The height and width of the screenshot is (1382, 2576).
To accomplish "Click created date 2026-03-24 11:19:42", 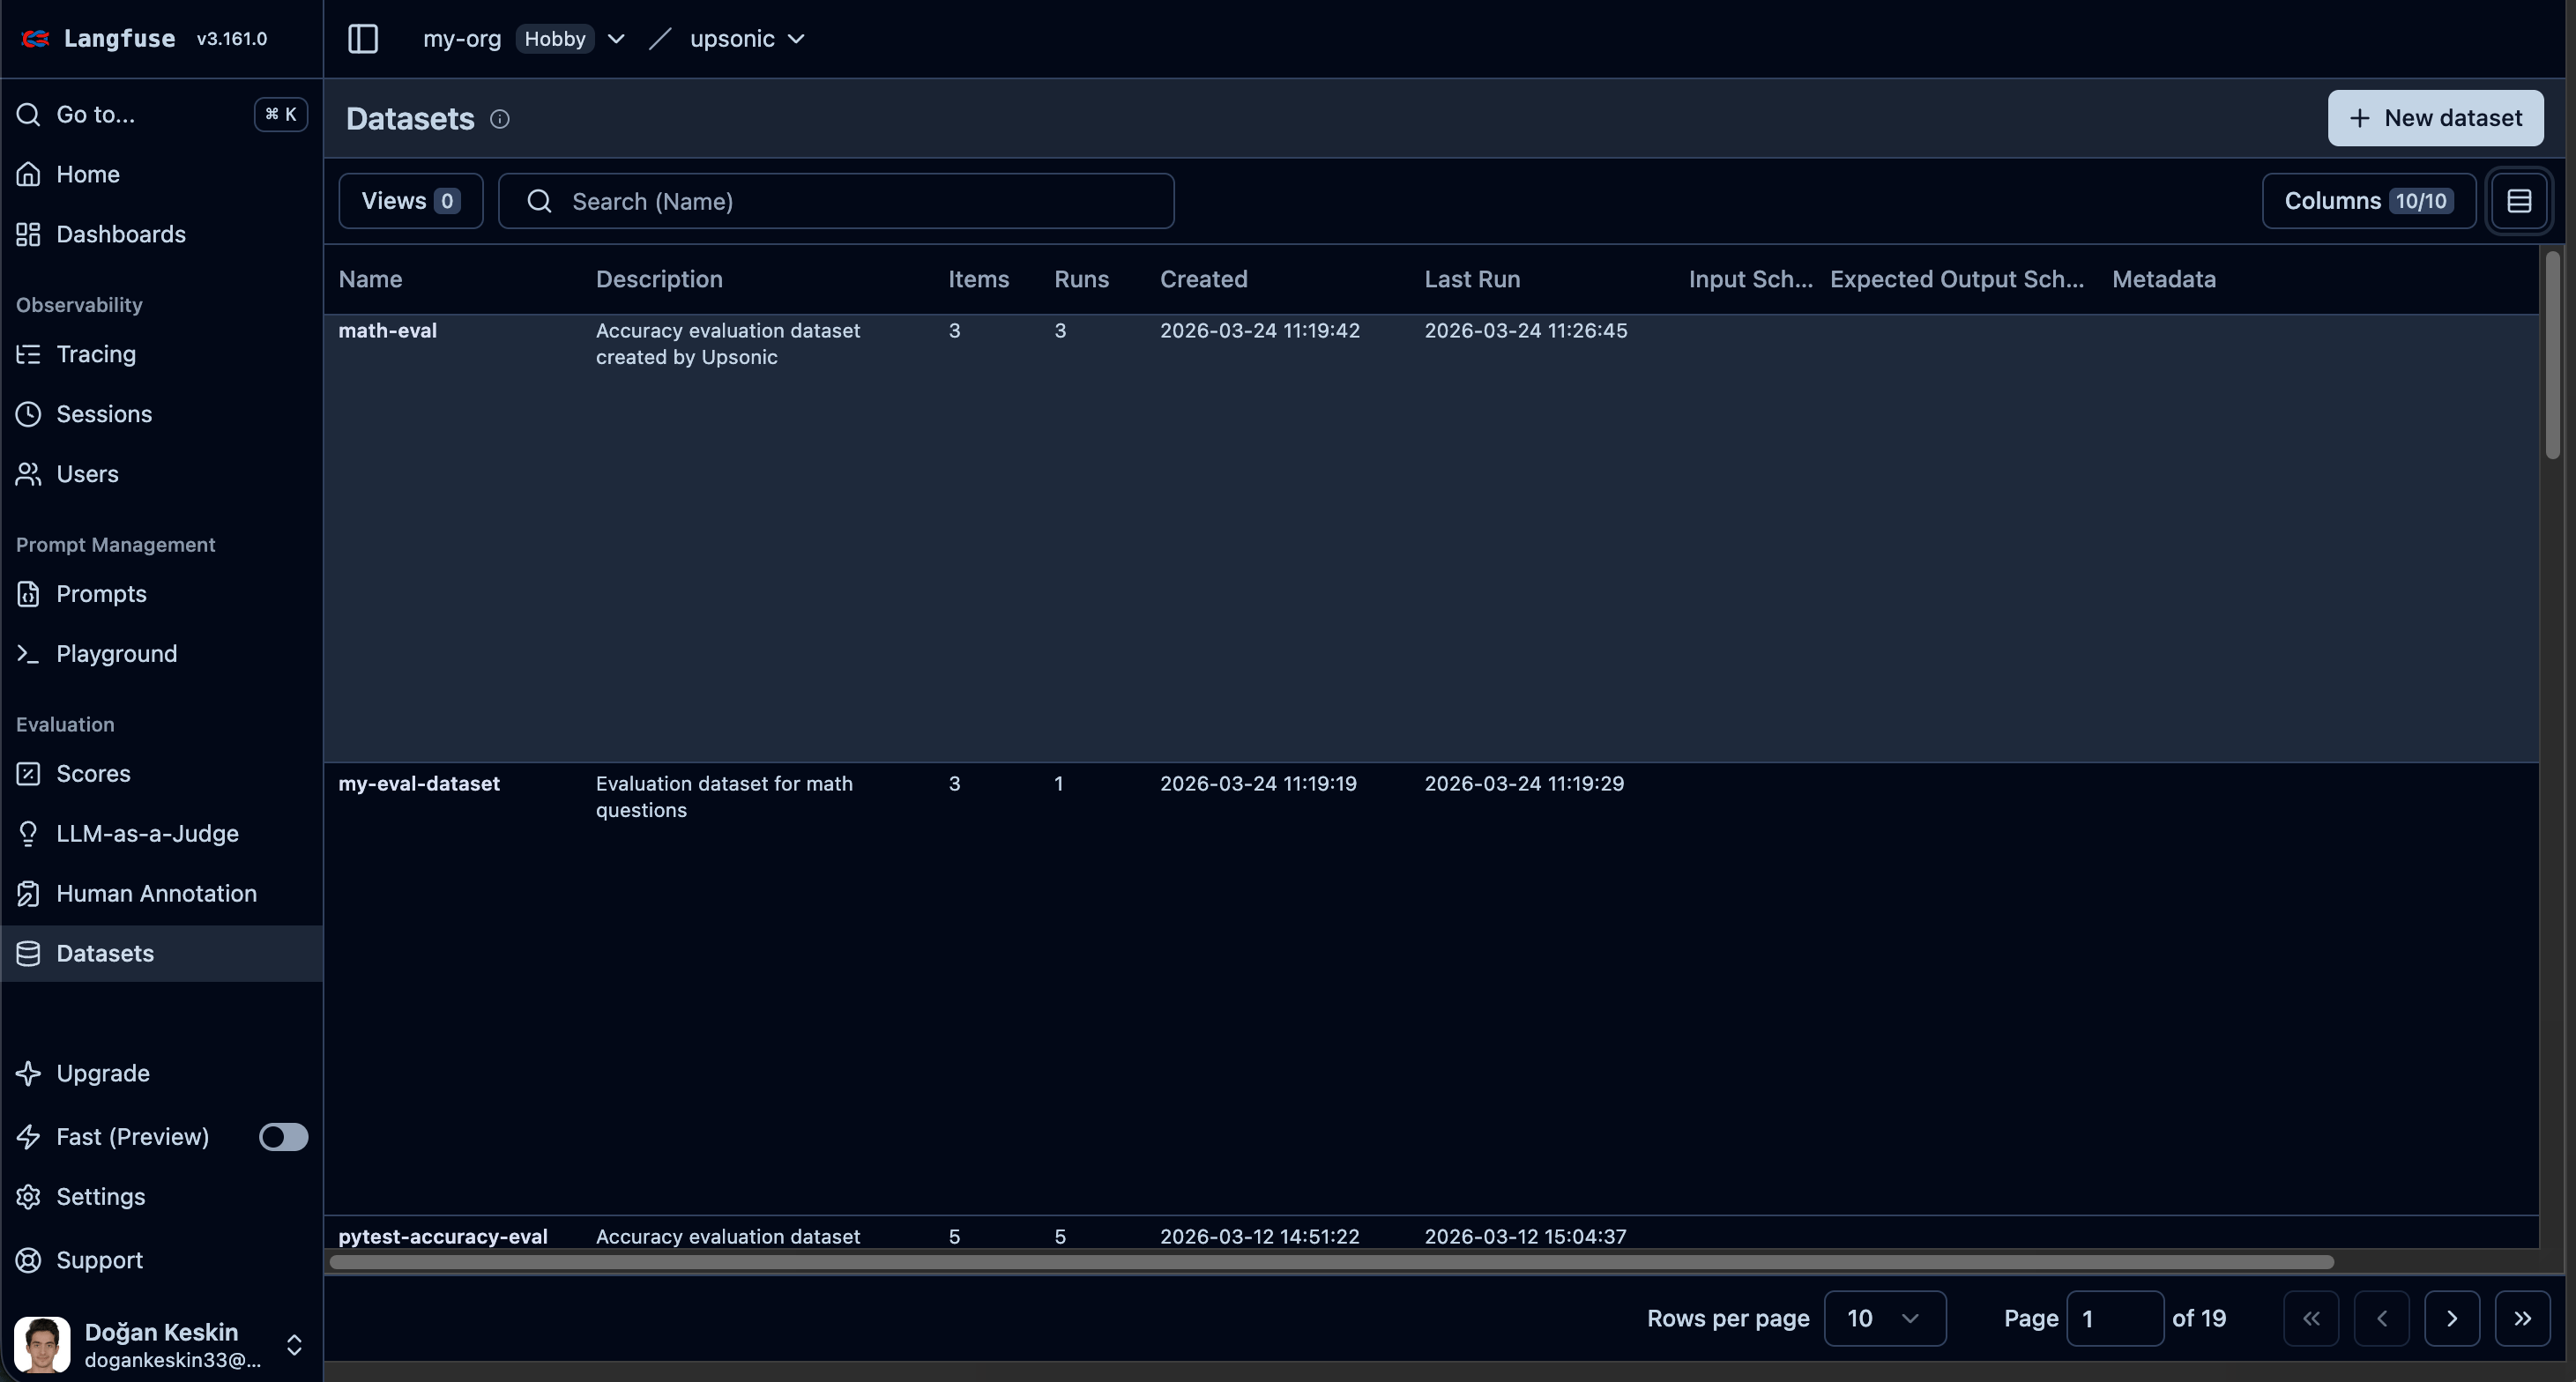I will (x=1259, y=331).
